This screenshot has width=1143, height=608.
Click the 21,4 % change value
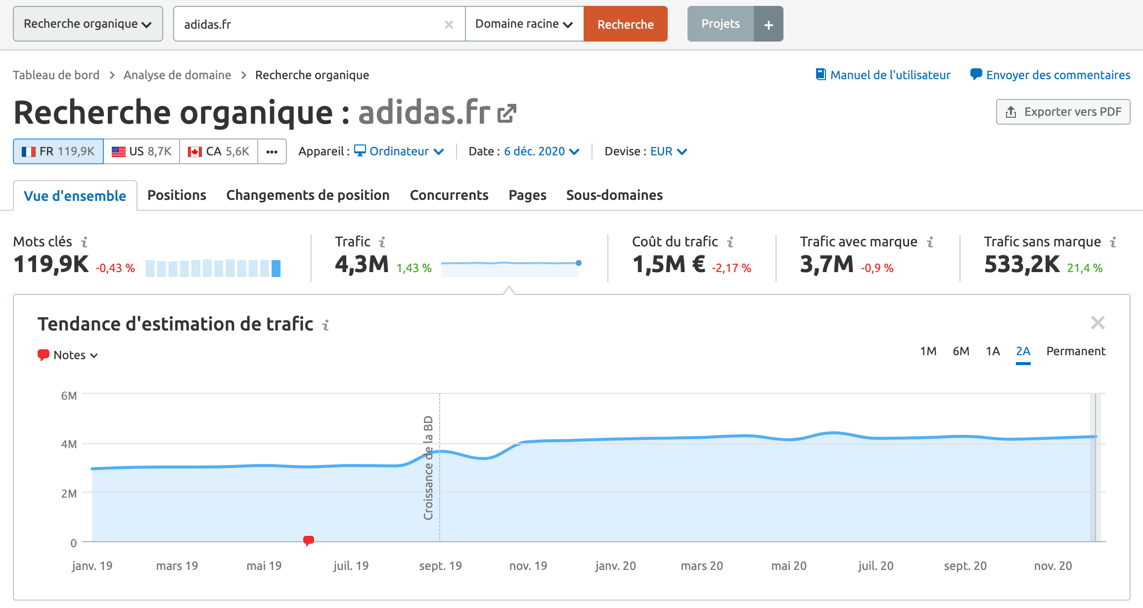pyautogui.click(x=1085, y=268)
